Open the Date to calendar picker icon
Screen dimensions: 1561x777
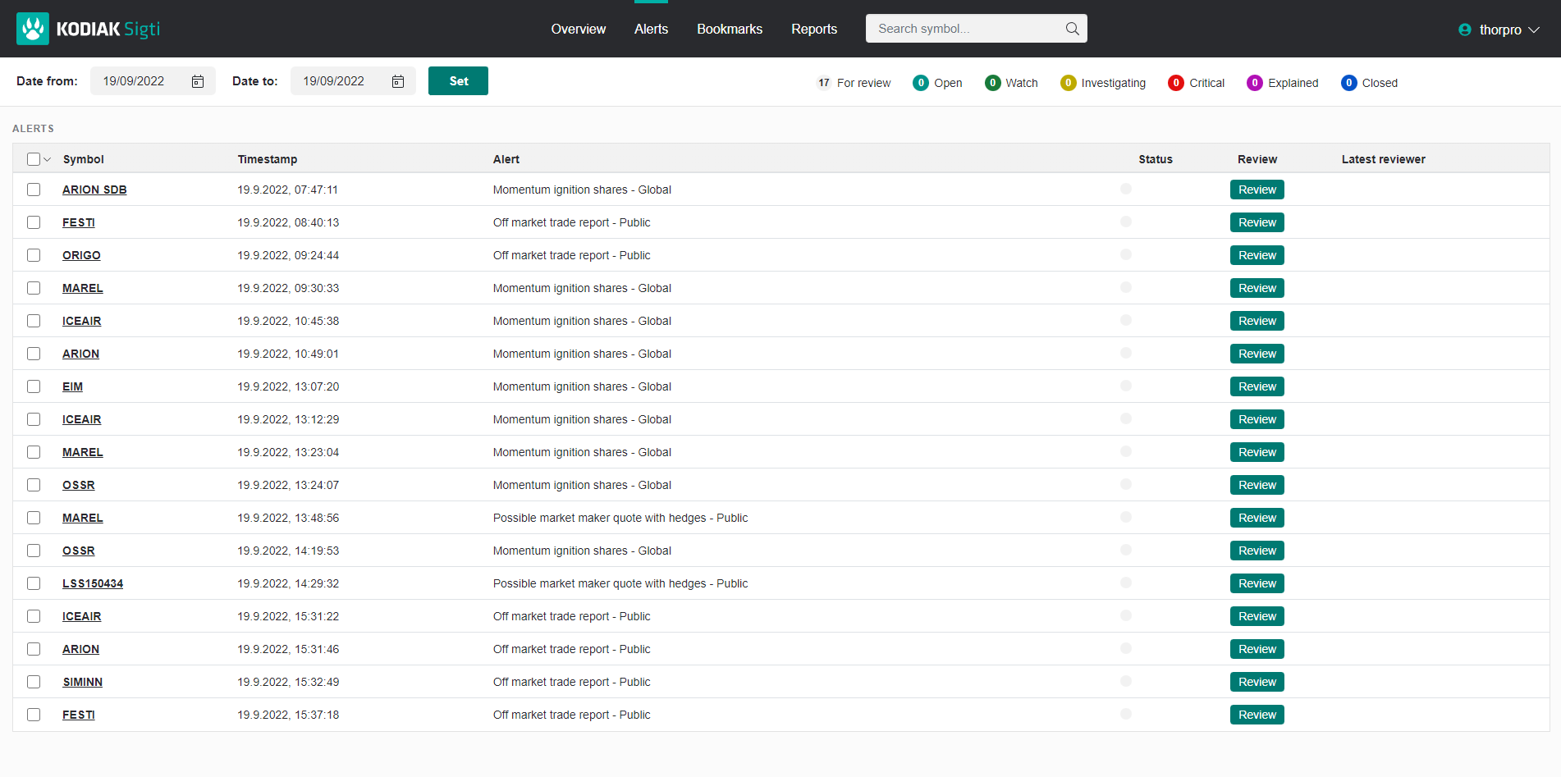[398, 81]
